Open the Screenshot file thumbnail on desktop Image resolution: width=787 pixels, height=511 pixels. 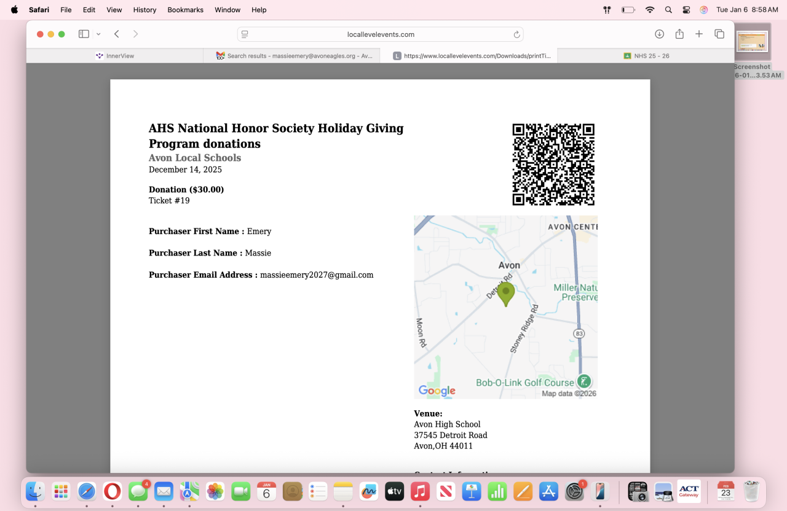pyautogui.click(x=753, y=42)
